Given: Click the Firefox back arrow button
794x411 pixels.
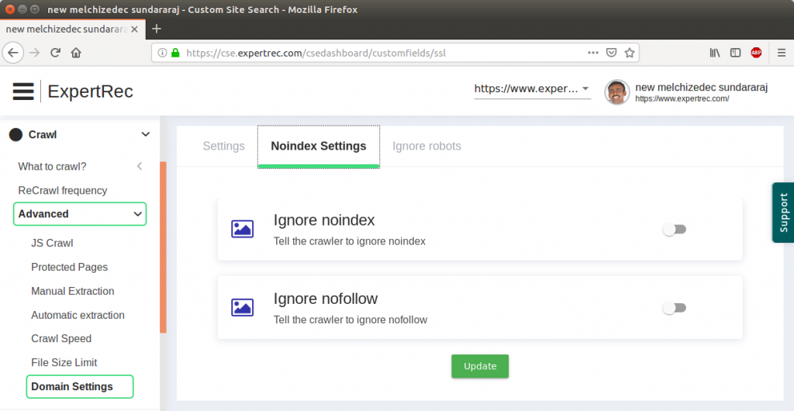Looking at the screenshot, I should click(x=13, y=53).
